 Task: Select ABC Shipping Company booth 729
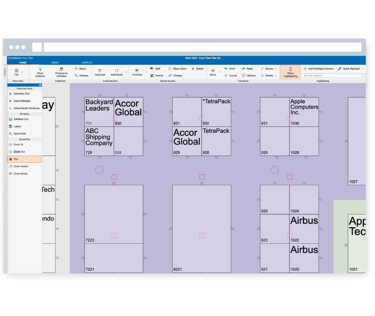(x=99, y=141)
